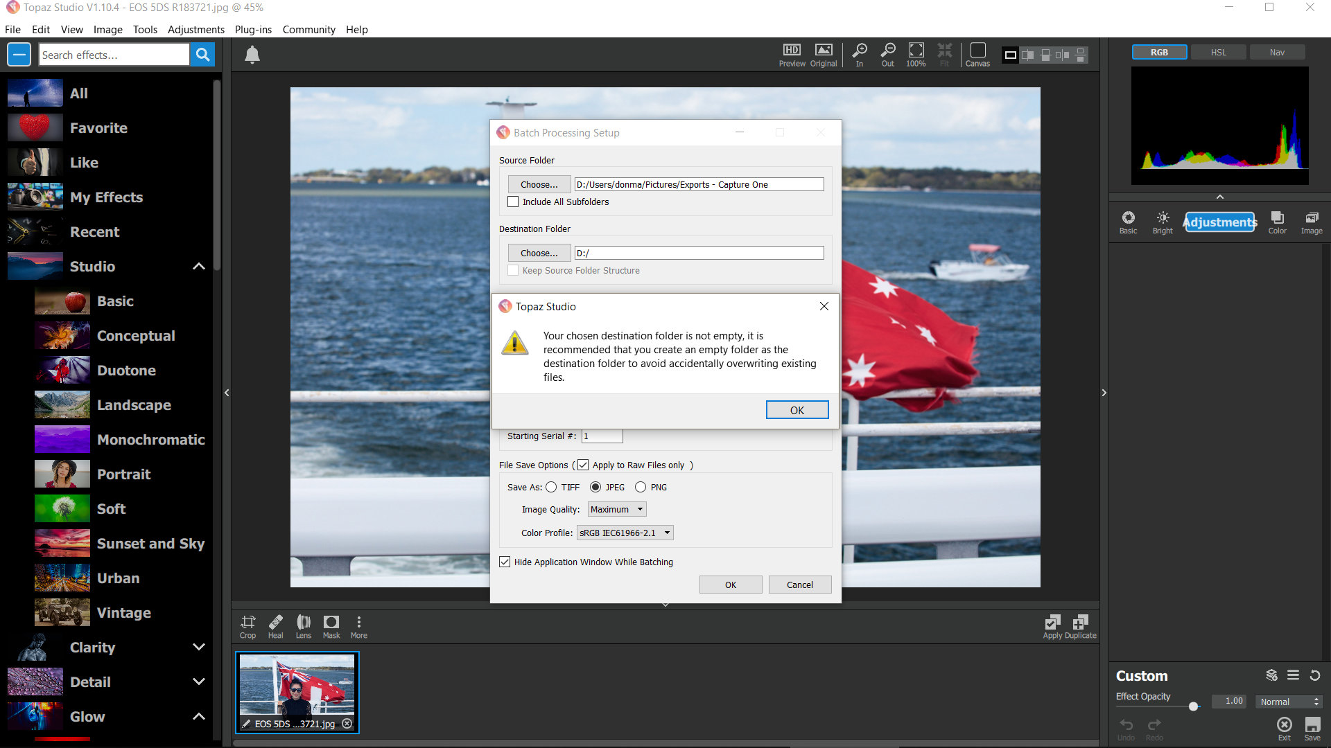Open Image Quality Maximum dropdown
1331x748 pixels.
tap(617, 509)
